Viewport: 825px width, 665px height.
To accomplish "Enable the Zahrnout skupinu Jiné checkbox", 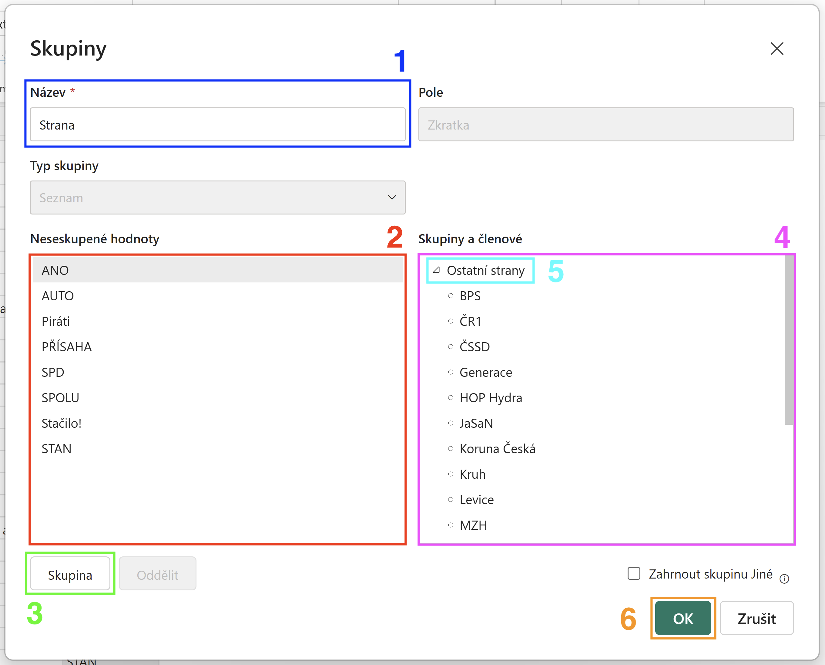I will 634,573.
